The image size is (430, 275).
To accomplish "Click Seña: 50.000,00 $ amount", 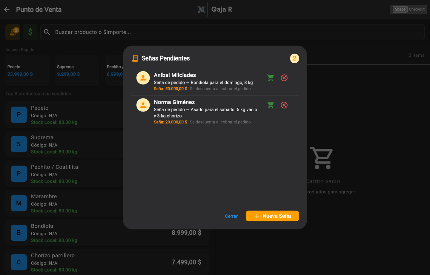I will 171,89.
